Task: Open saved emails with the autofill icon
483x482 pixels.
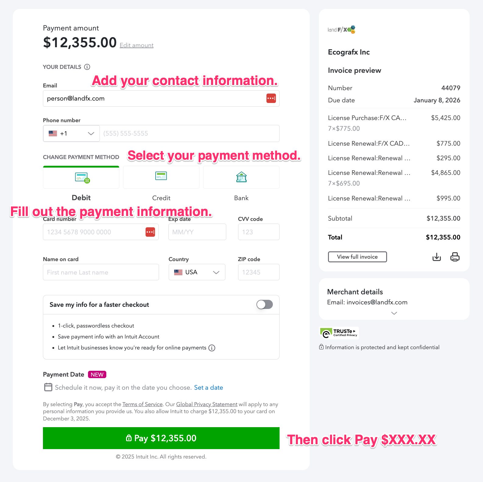Action: click(271, 98)
